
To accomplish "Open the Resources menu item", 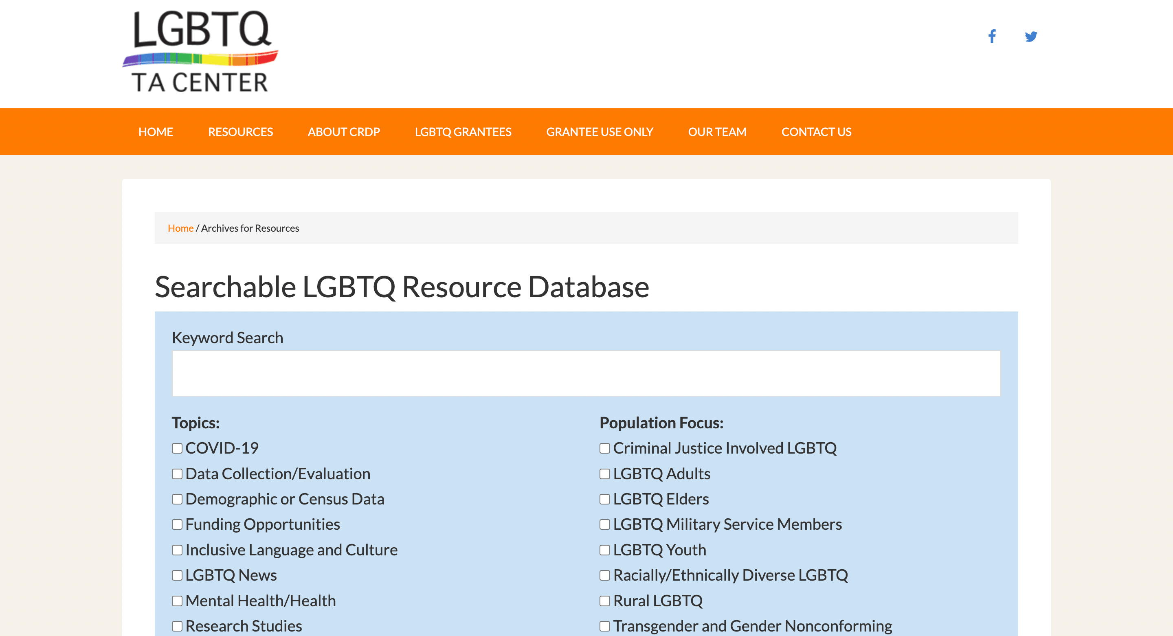I will [x=240, y=132].
